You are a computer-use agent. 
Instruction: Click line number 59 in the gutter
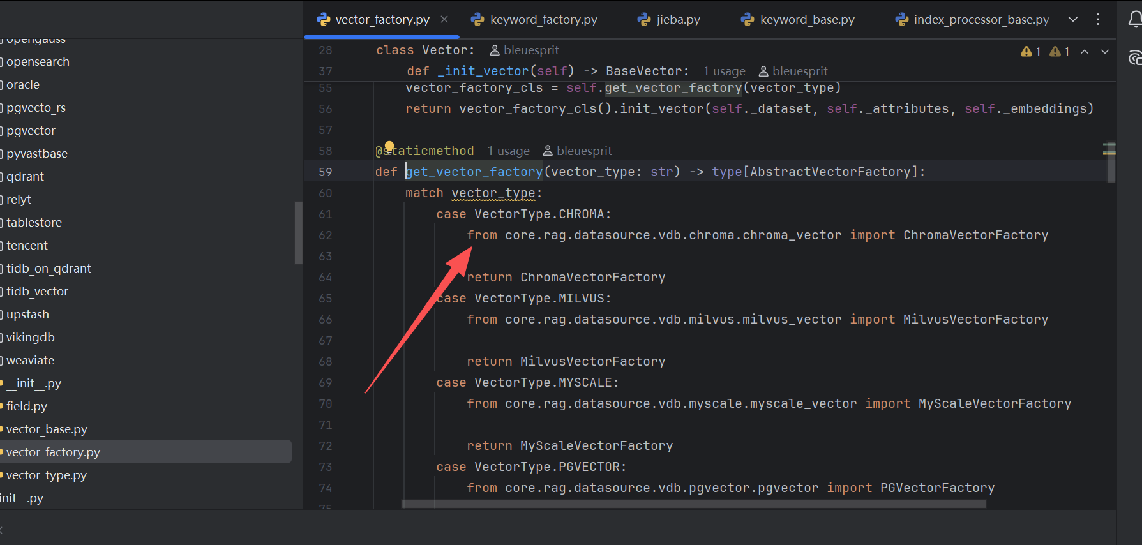[x=326, y=172]
